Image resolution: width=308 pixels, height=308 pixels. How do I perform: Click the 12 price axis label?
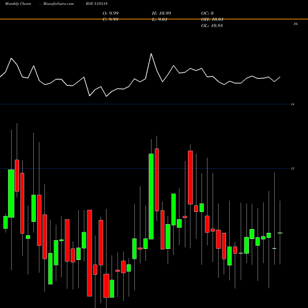[293, 169]
